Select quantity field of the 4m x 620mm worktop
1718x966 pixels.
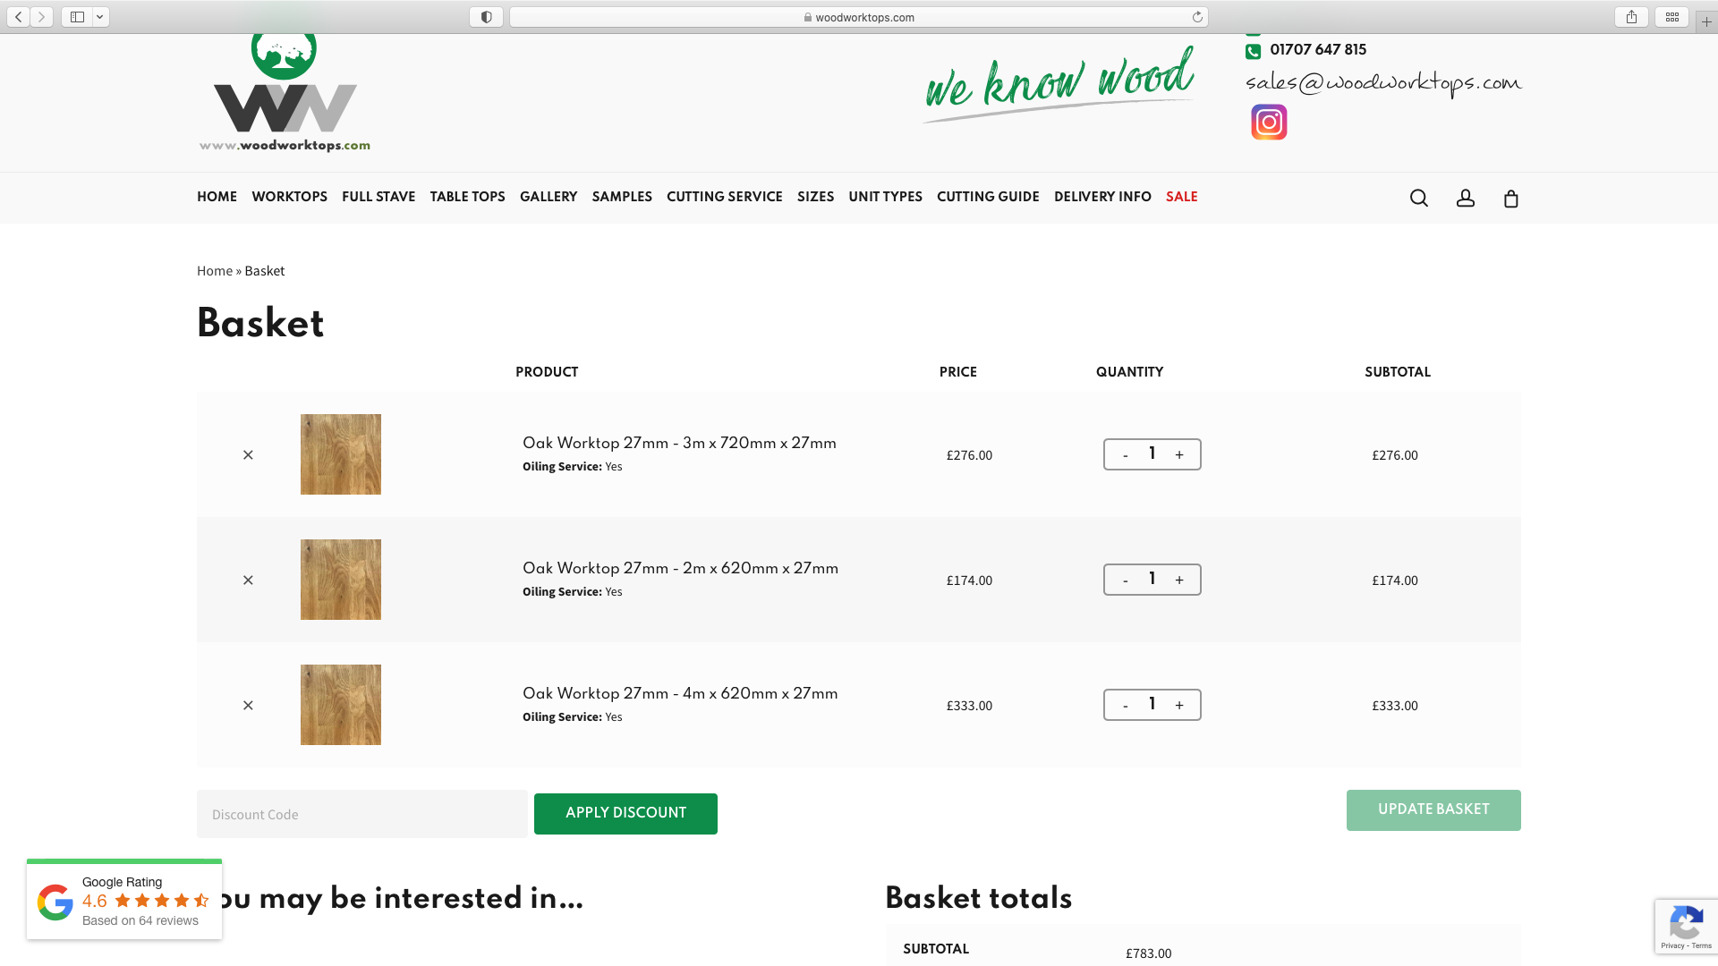pos(1152,705)
